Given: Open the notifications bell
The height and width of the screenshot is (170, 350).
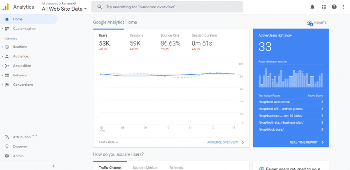Looking at the screenshot, I should pos(312,7).
